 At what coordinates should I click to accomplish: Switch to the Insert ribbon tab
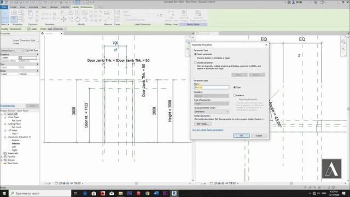click(22, 7)
